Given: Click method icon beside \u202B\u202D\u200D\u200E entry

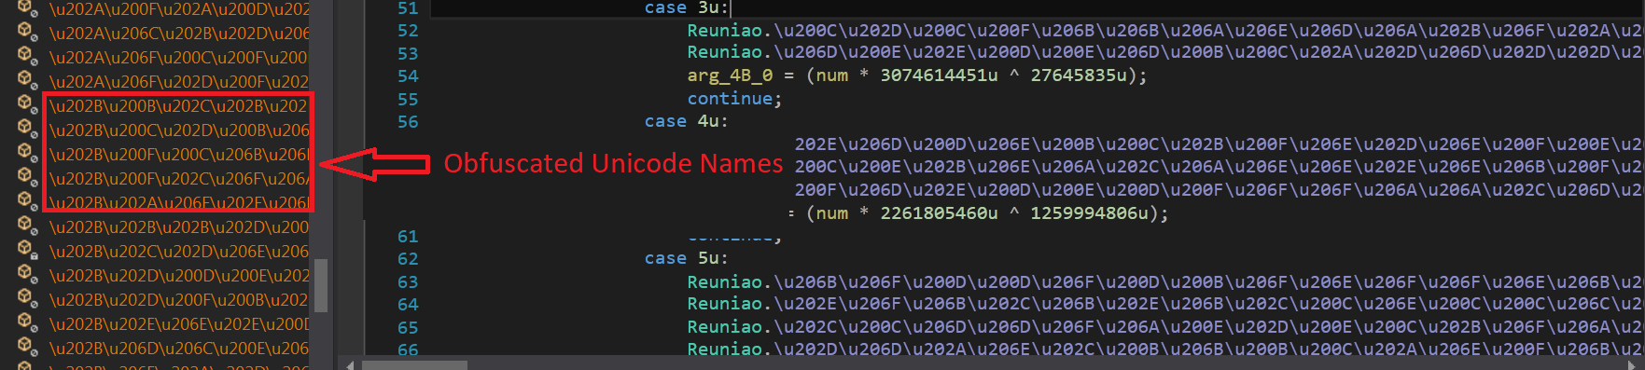Looking at the screenshot, I should pos(27,275).
